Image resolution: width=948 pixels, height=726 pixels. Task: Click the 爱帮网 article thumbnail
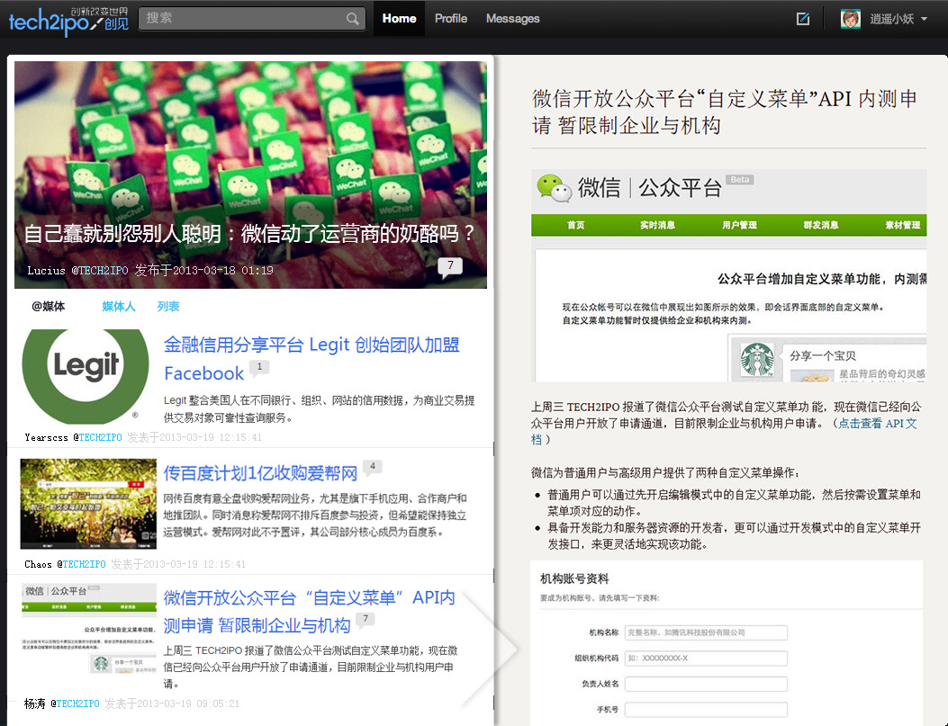click(x=88, y=504)
